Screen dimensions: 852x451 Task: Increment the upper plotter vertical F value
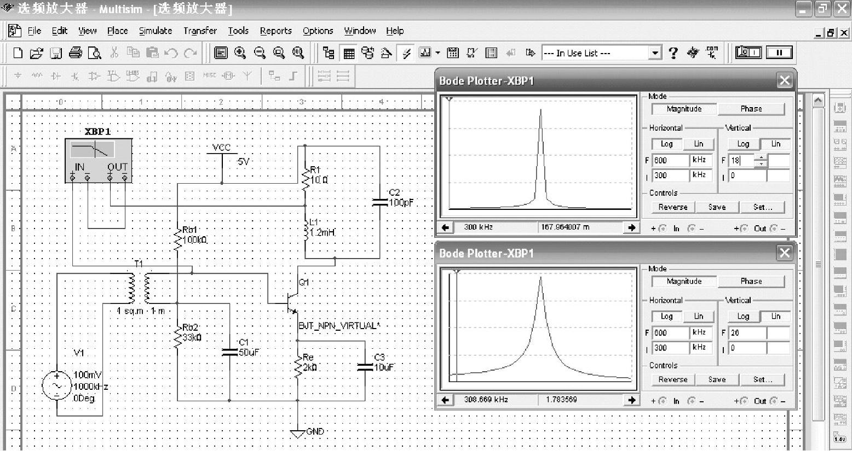[761, 158]
